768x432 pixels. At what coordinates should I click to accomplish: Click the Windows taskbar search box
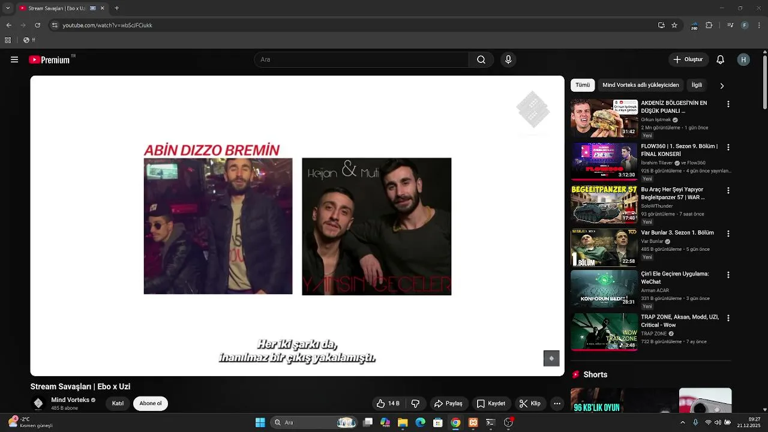[x=314, y=422]
